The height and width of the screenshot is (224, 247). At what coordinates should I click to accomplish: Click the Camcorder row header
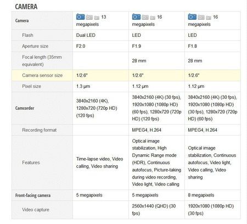25,108
